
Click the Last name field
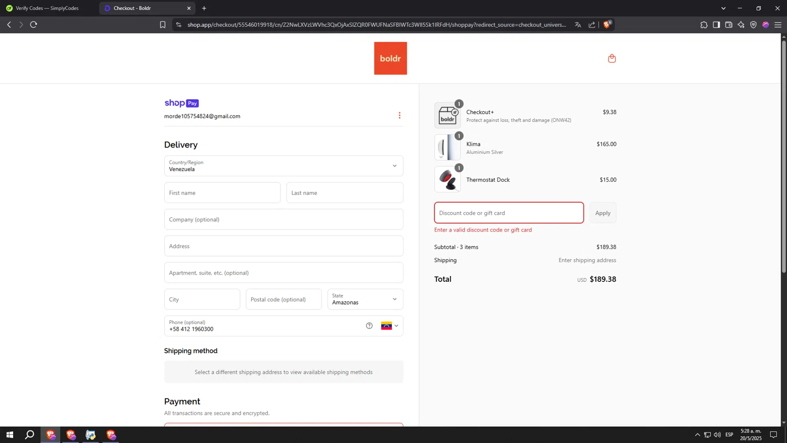point(345,193)
